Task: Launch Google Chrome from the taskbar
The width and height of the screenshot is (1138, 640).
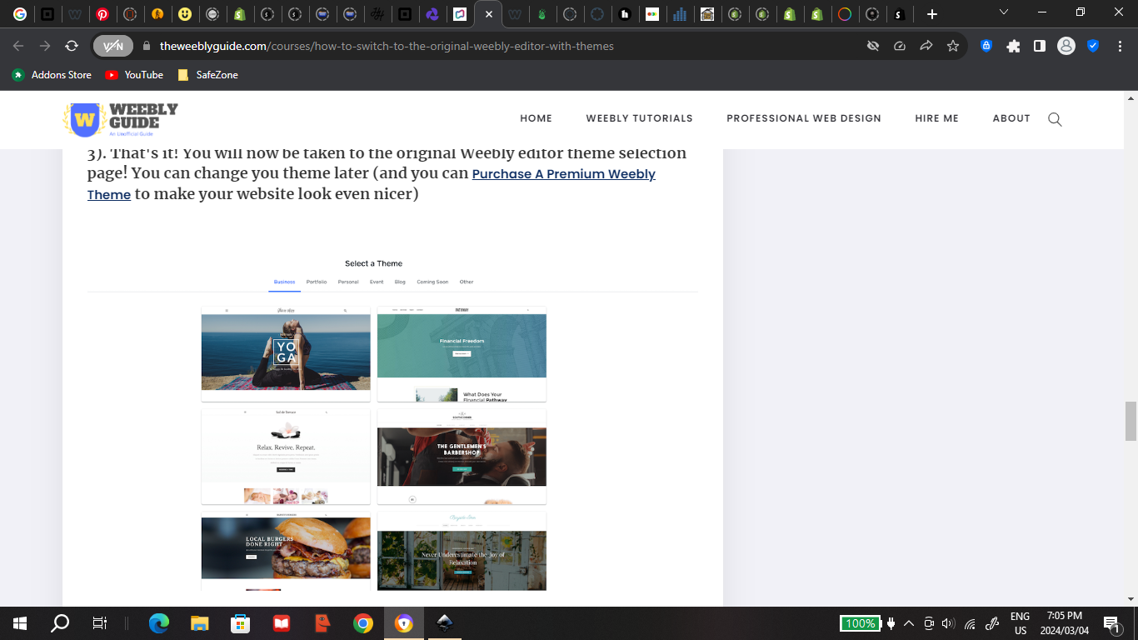Action: (x=362, y=623)
